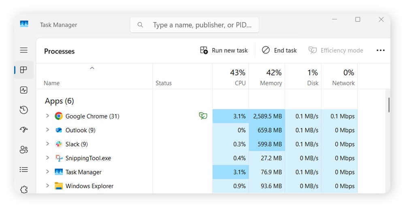Select the Processes sidebar icon
The image size is (405, 208).
[24, 70]
